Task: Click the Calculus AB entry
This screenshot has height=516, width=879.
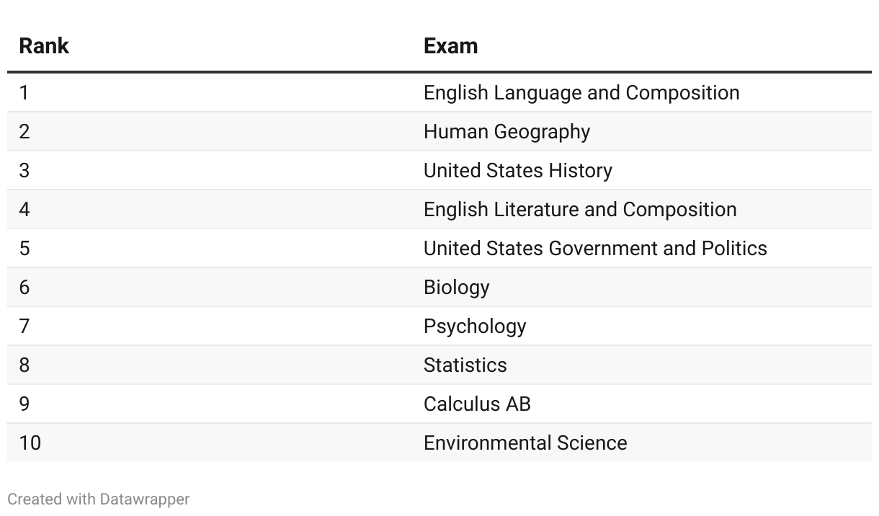Action: click(x=477, y=404)
